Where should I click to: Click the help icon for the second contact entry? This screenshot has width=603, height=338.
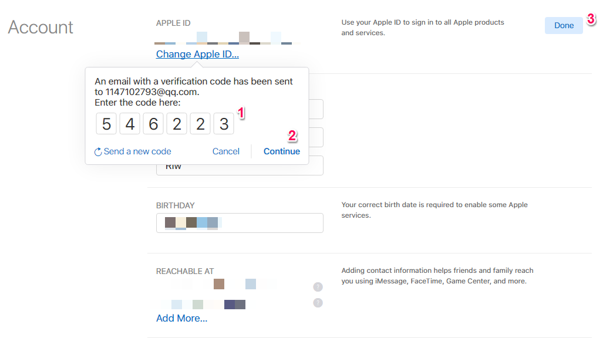(x=318, y=303)
